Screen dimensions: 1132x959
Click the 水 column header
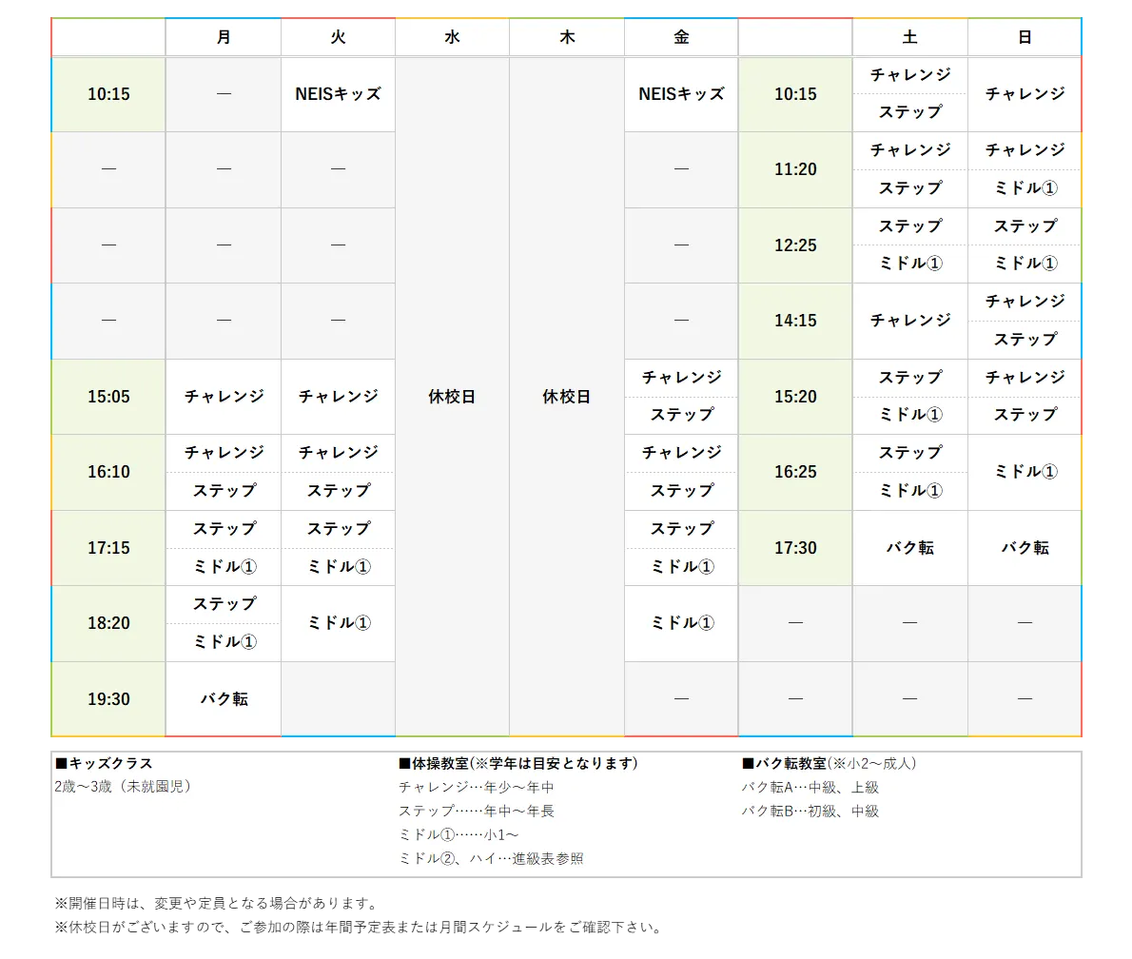coord(452,37)
